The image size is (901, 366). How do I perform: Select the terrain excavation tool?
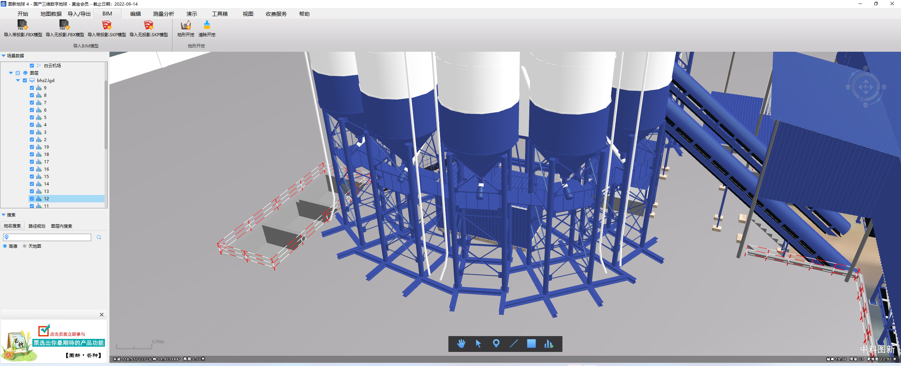coord(185,25)
